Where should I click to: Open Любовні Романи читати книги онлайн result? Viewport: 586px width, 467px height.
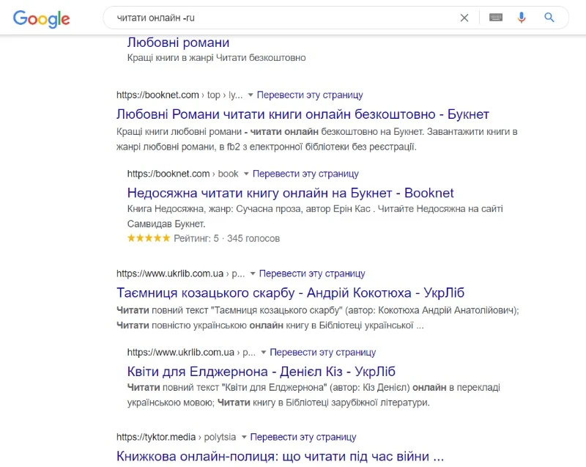pyautogui.click(x=303, y=114)
